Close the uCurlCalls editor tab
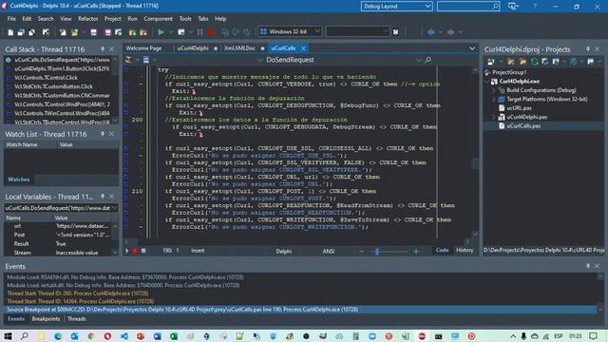The width and height of the screenshot is (608, 342). click(x=303, y=48)
